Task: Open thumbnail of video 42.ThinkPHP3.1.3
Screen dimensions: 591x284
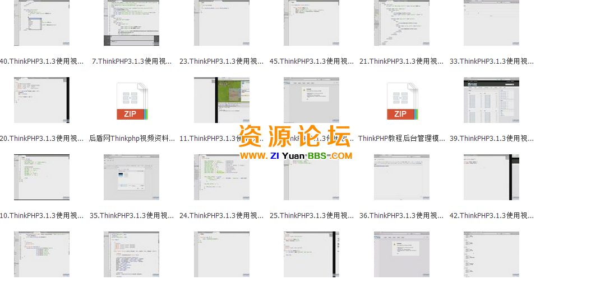Action: click(x=492, y=177)
